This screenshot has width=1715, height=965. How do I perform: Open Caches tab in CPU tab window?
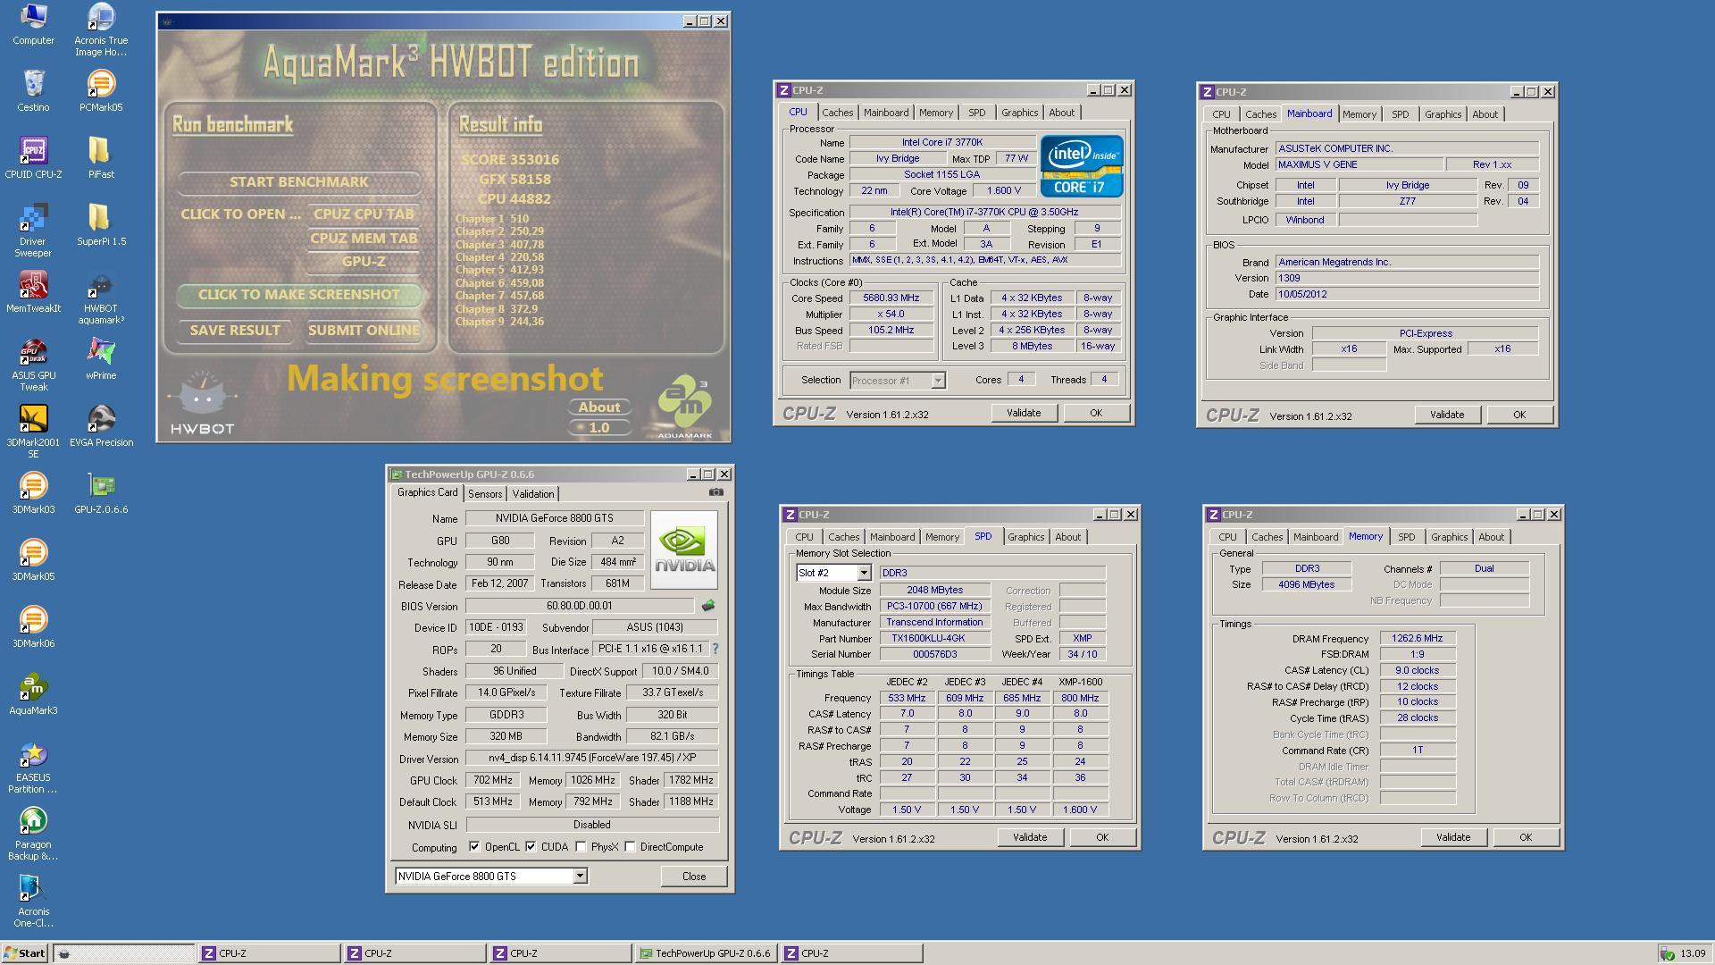(x=837, y=113)
